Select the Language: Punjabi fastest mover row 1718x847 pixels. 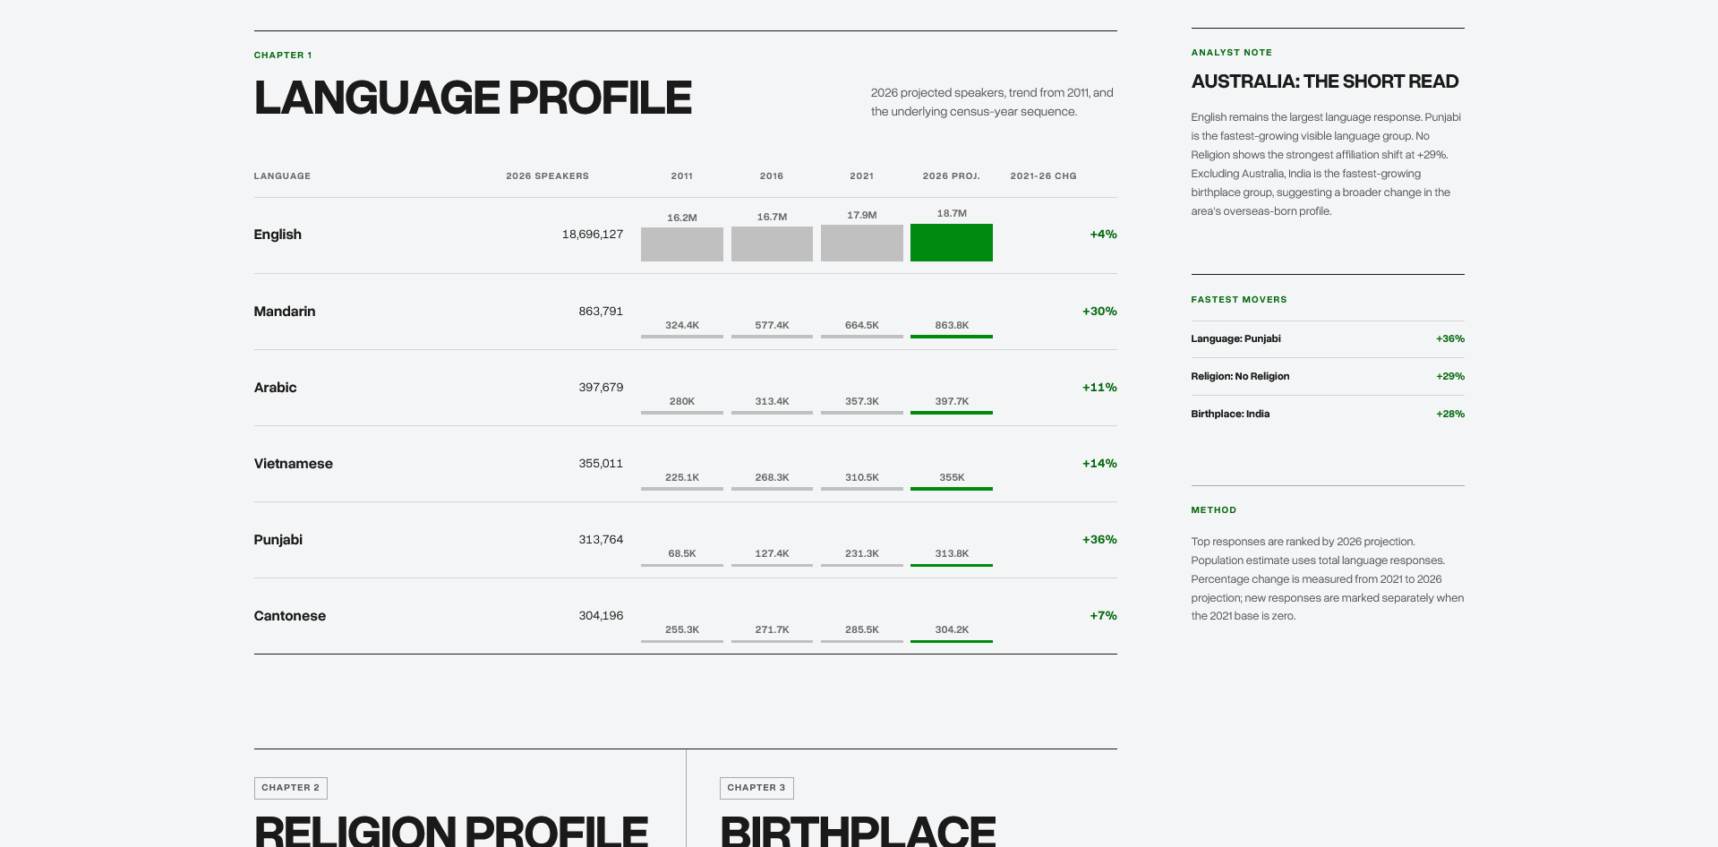pos(1328,339)
